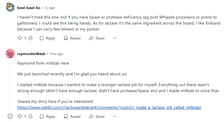Open more options on kawi-bawi-bo's comment
This screenshot has height=122, width=224.
[x=115, y=38]
